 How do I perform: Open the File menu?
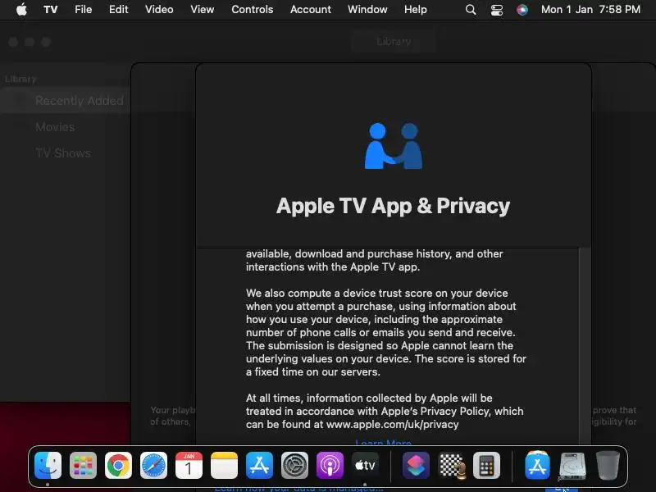(84, 9)
